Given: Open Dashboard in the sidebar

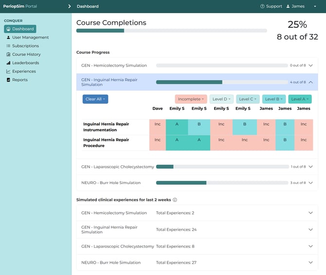Looking at the screenshot, I should coord(20,29).
